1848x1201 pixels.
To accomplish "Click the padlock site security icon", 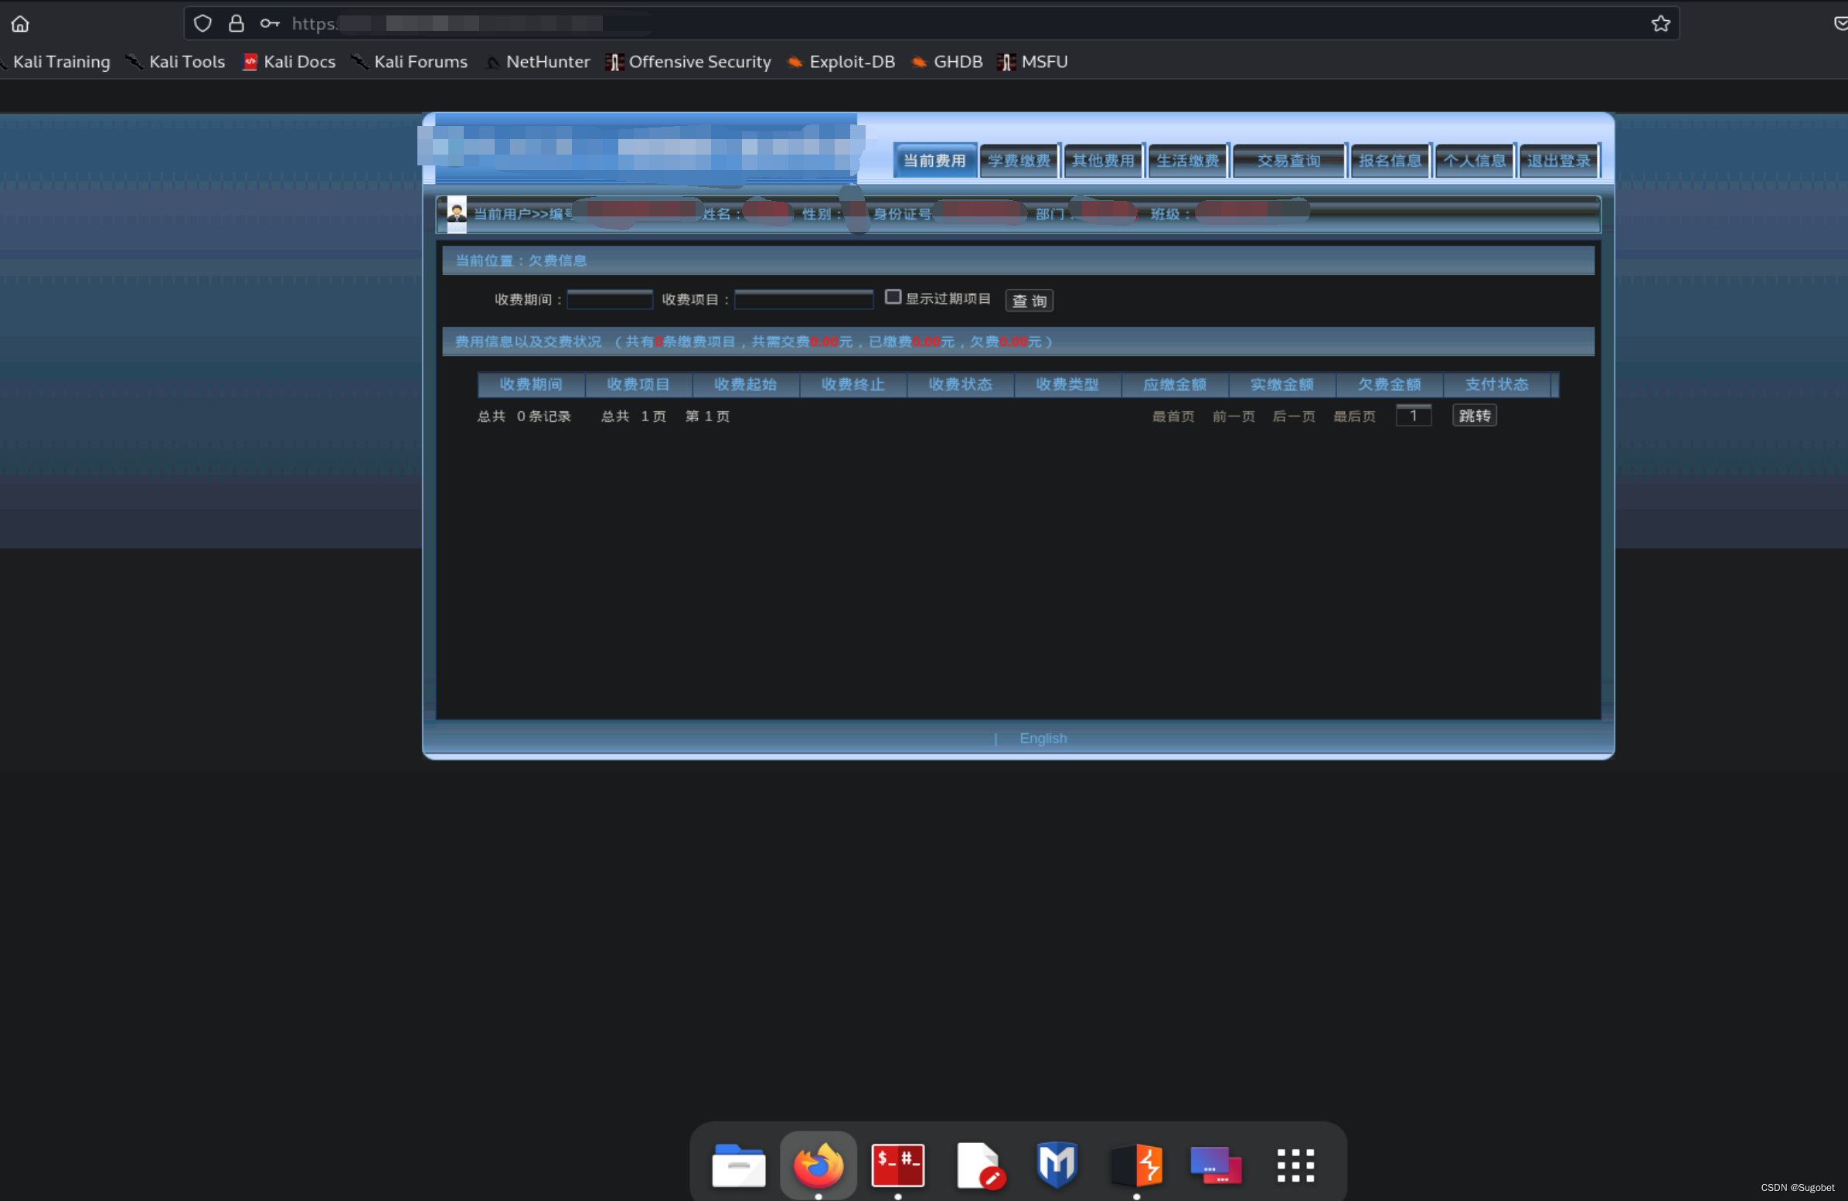I will (x=236, y=24).
